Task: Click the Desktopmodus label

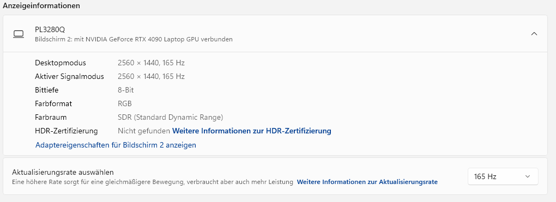Action: point(61,63)
